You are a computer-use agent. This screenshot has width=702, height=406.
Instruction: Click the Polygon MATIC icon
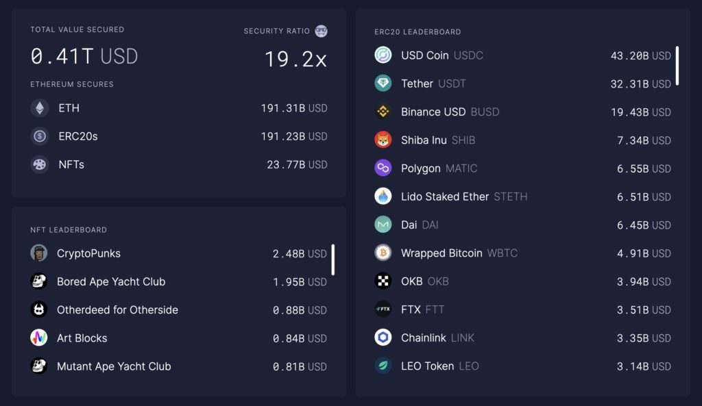(x=383, y=168)
